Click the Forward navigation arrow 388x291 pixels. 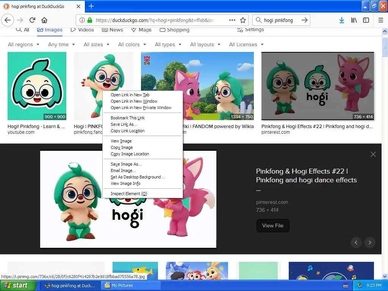[x=20, y=20]
